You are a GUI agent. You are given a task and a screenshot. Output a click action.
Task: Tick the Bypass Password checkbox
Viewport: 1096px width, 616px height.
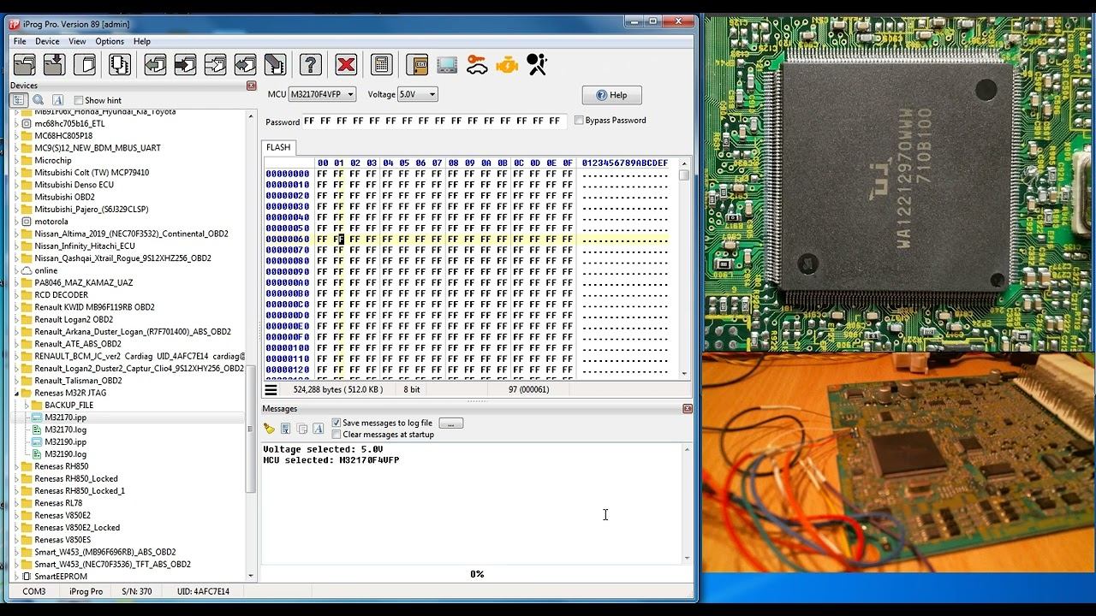click(579, 120)
